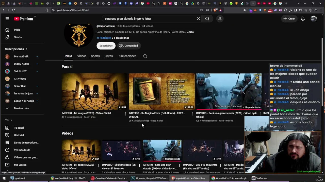Play Mi sangre thumbnail in Para ti
The image size is (325, 182).
94,92
